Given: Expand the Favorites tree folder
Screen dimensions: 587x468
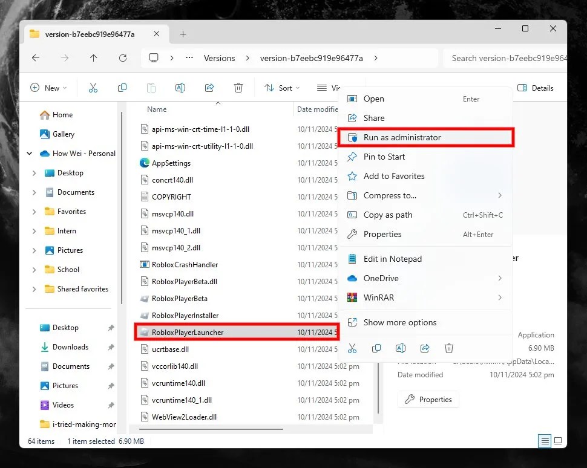Looking at the screenshot, I should click(34, 212).
